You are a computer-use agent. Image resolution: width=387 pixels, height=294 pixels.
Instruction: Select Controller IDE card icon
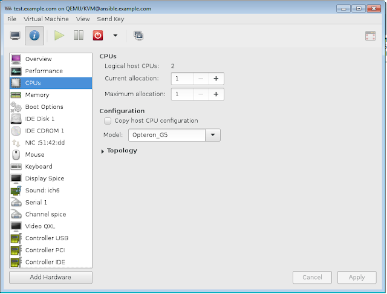tap(16, 262)
